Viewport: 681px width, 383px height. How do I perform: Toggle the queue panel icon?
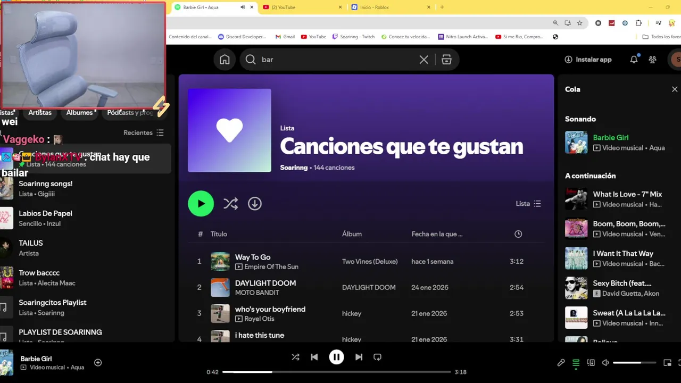click(576, 363)
